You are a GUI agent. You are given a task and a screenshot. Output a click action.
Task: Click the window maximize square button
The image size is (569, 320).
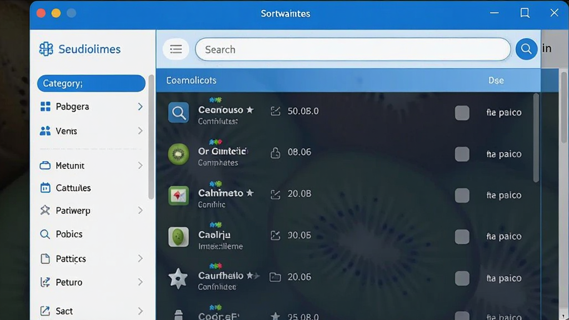click(x=525, y=13)
